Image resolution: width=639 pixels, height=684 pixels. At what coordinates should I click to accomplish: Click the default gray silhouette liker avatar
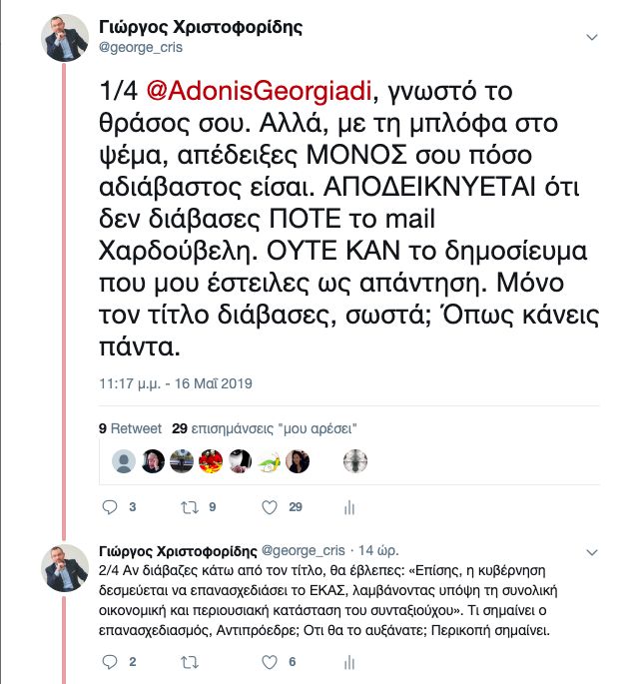pyautogui.click(x=124, y=460)
